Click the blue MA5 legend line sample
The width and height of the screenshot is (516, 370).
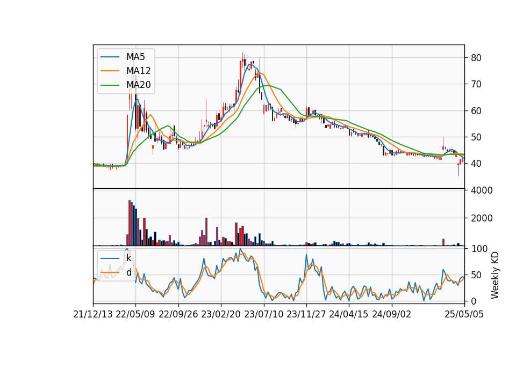point(110,57)
